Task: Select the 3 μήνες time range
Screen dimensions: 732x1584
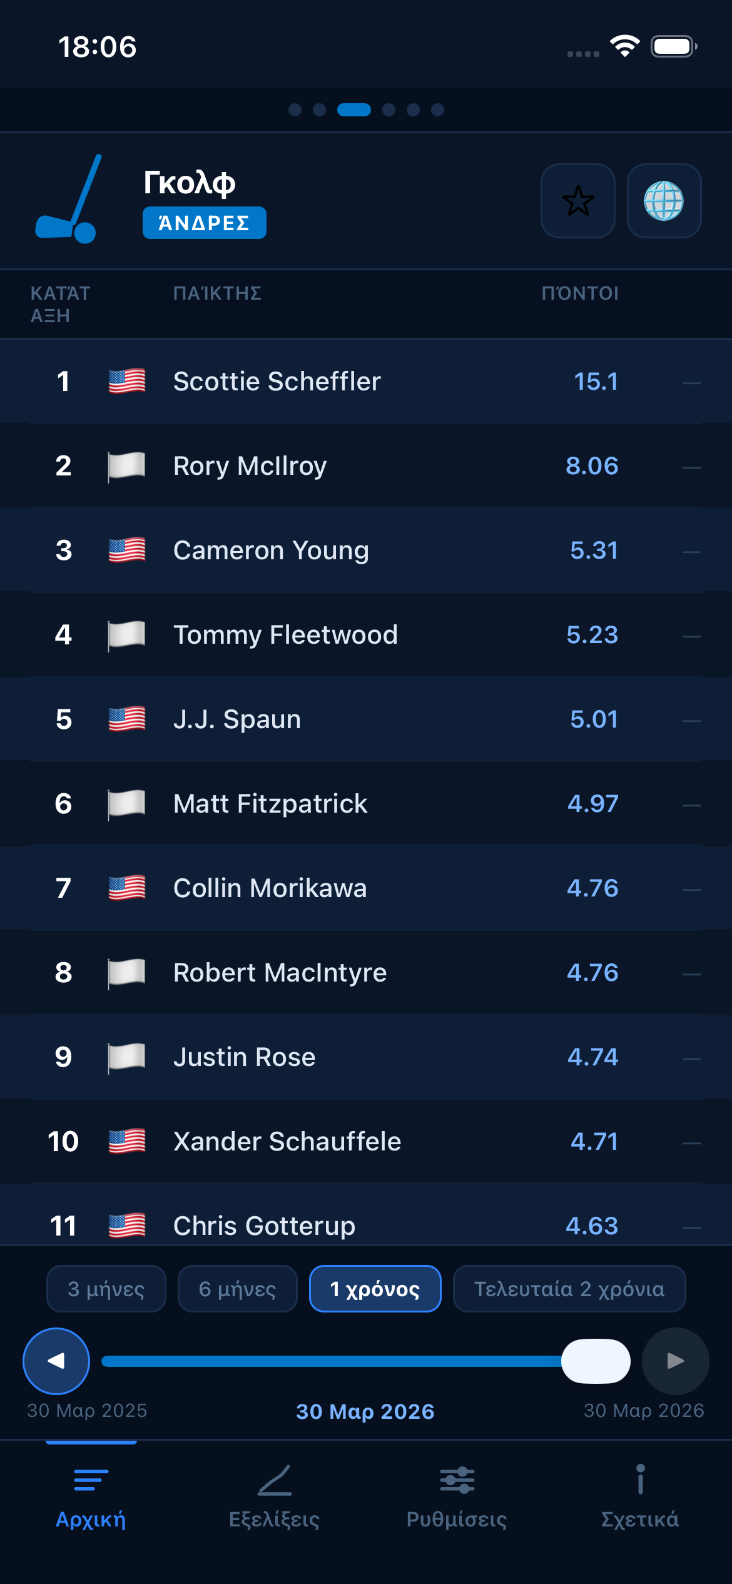Action: 106,1288
